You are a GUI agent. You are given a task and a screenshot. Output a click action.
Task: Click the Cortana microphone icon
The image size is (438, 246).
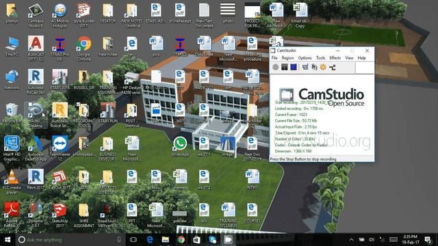click(119, 240)
